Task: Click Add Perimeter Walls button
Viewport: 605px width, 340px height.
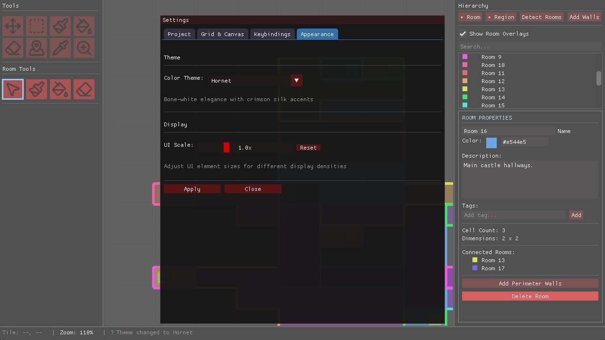Action: (530, 283)
